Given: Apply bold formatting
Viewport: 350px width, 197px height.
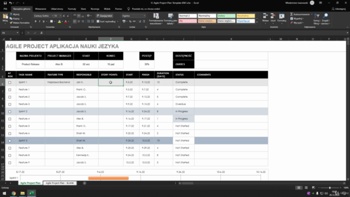Looking at the screenshot, I should 36,21.
